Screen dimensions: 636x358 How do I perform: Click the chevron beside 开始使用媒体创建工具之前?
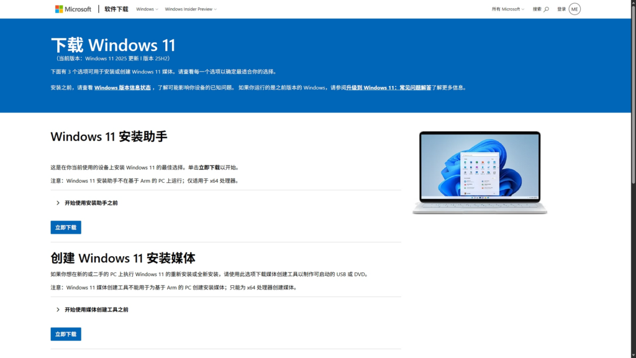click(58, 310)
